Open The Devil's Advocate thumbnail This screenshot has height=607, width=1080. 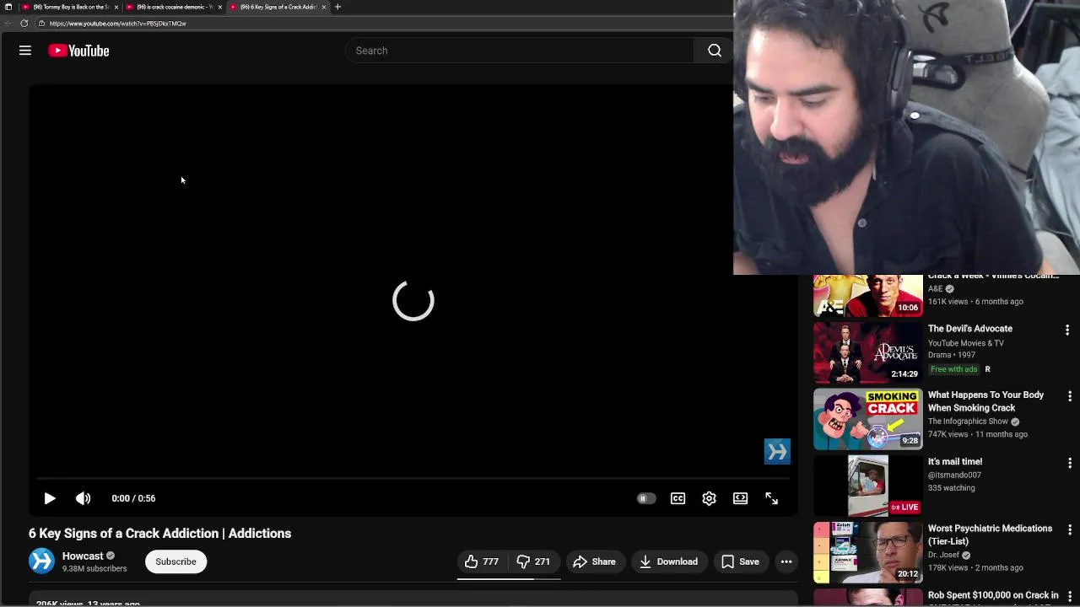tap(868, 352)
